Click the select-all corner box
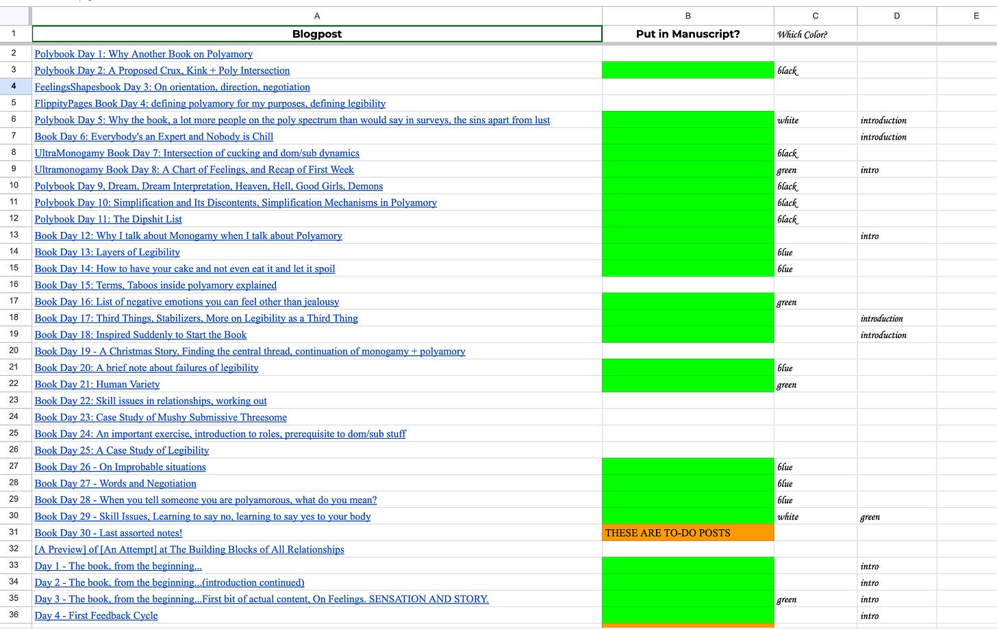Viewport: 997px width, 629px height. [x=16, y=16]
